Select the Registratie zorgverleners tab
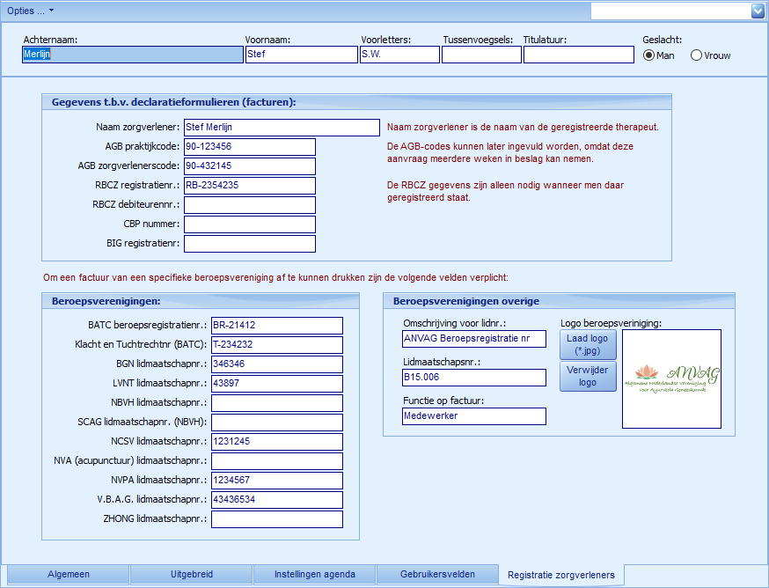The height and width of the screenshot is (588, 769). pos(560,575)
